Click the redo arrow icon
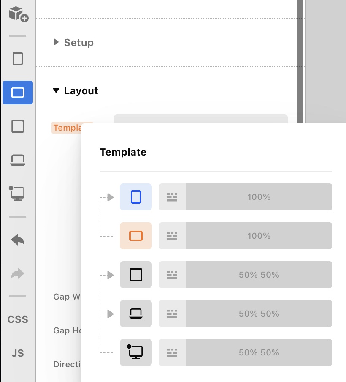Screen dimensions: 346x382 coord(18,274)
